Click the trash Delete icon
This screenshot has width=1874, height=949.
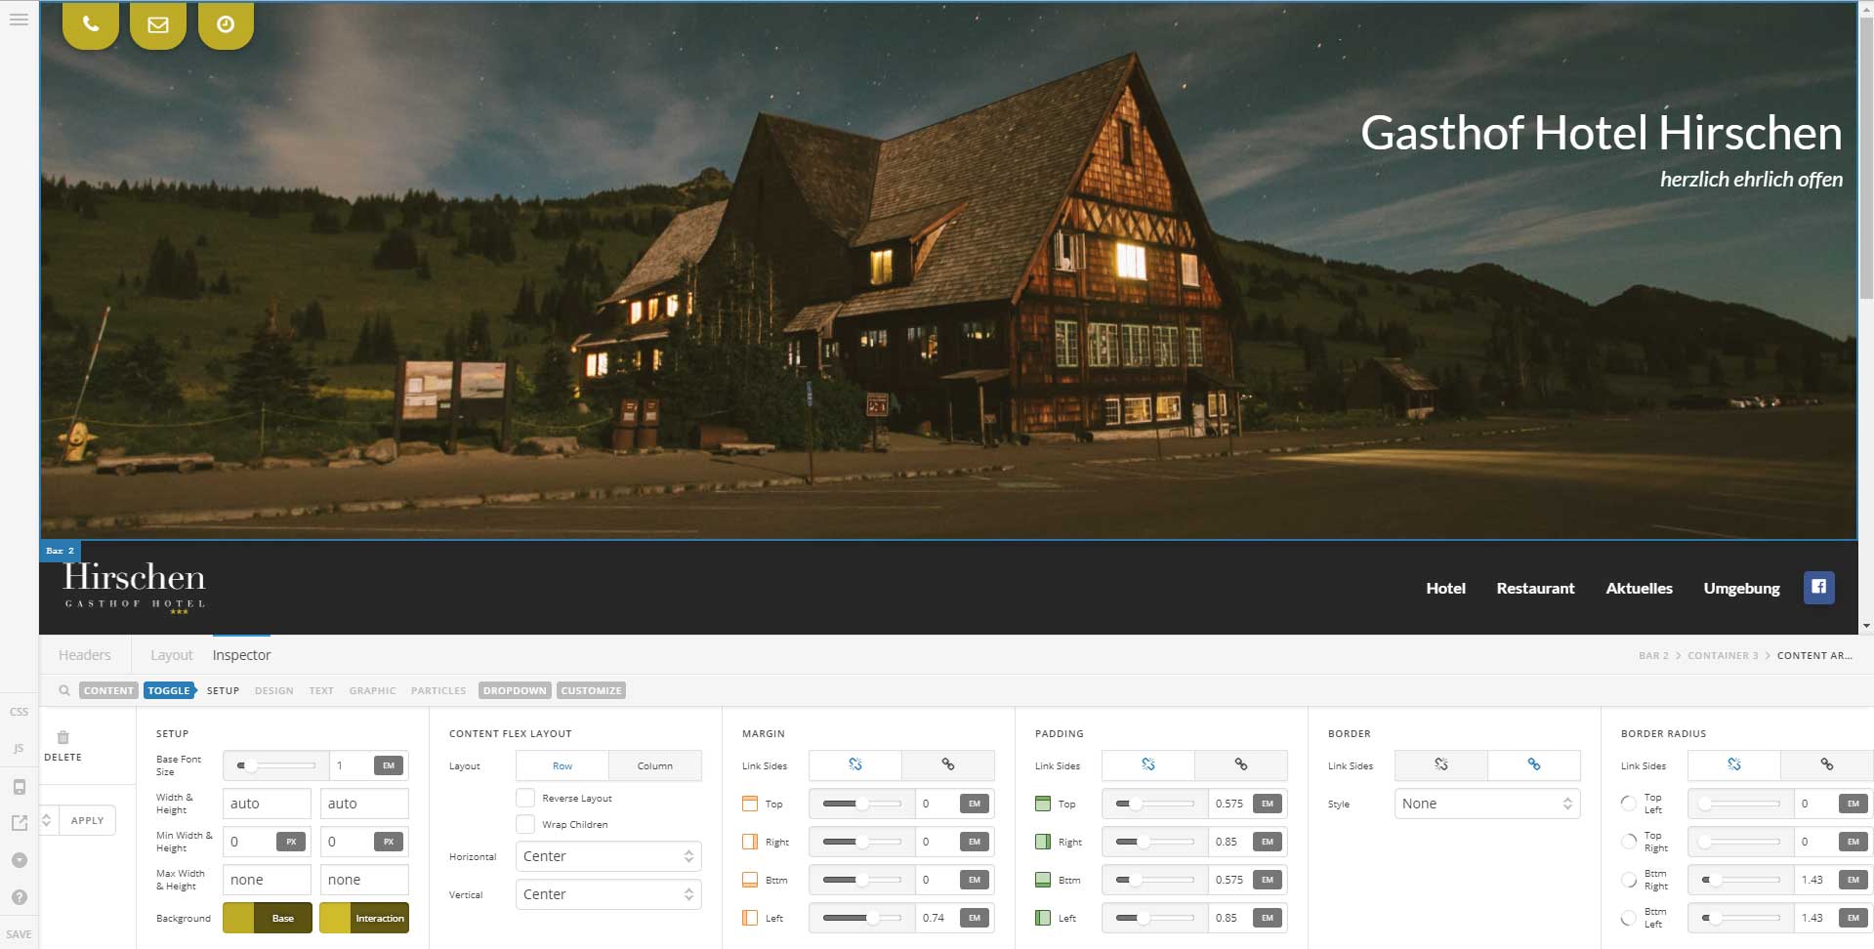pos(63,738)
